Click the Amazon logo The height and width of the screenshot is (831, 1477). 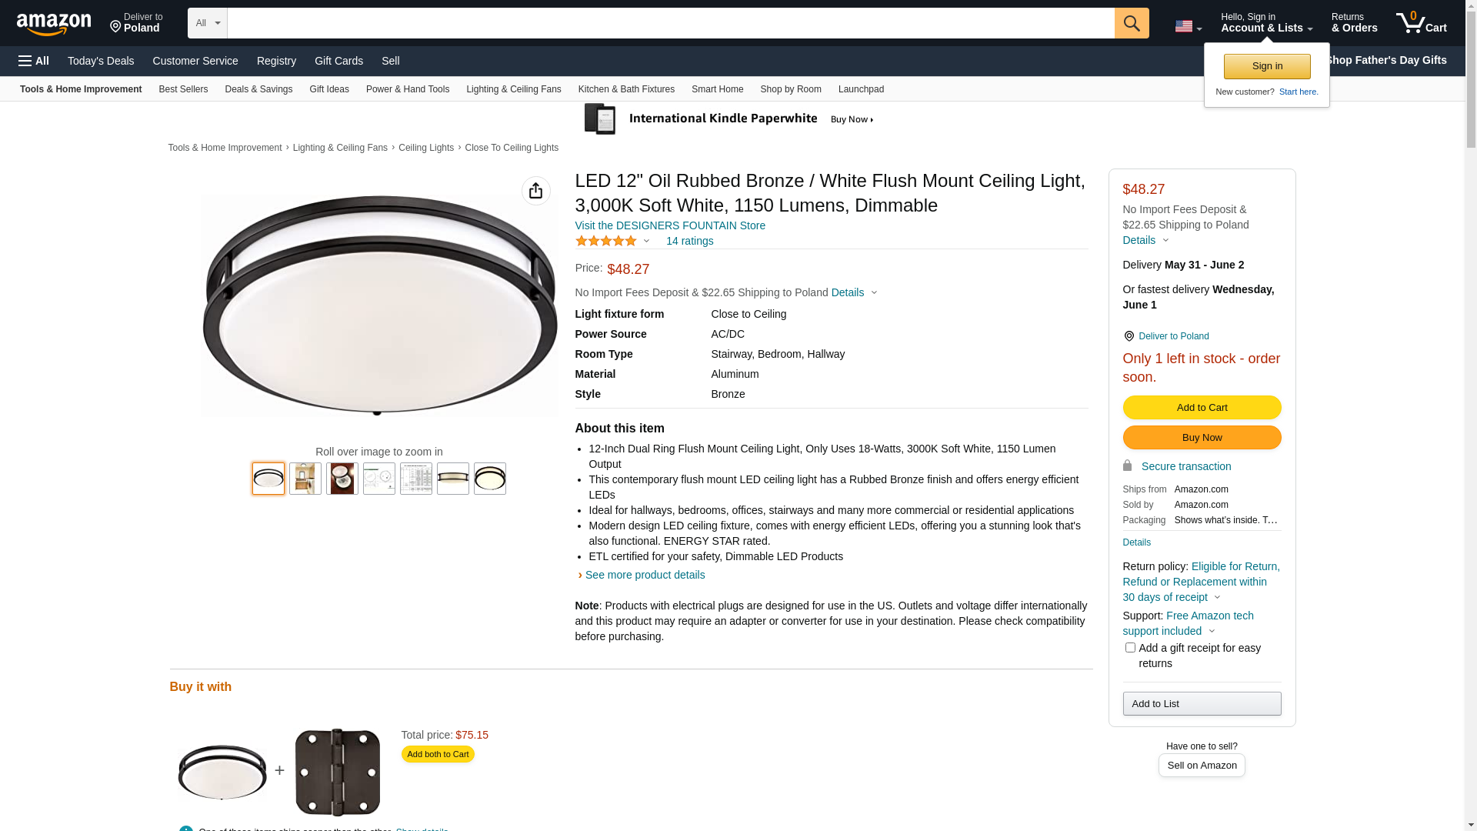pyautogui.click(x=54, y=24)
